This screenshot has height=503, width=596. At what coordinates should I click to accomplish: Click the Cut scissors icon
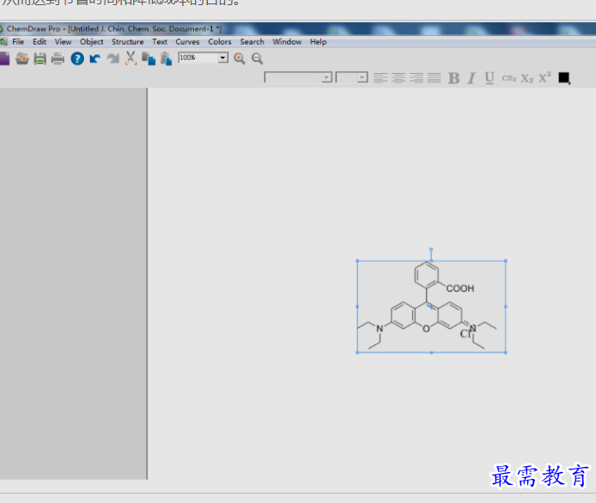(131, 58)
